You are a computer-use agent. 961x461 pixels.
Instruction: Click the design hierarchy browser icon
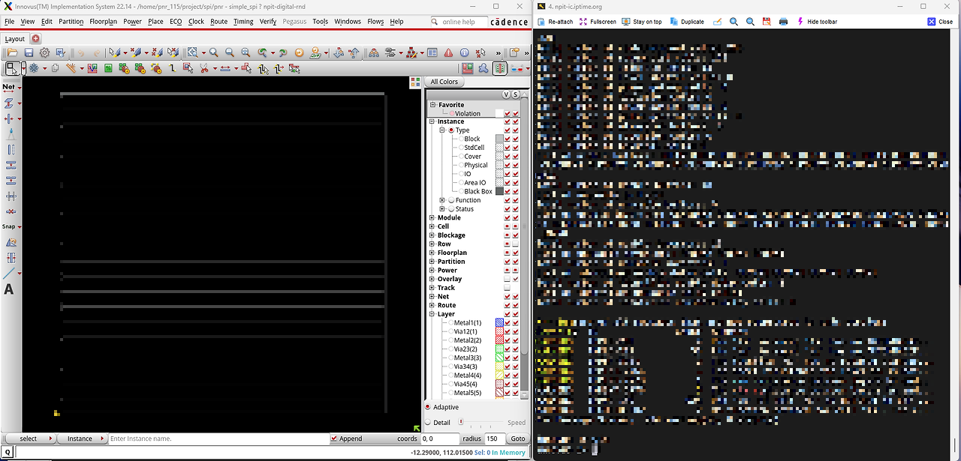[x=373, y=53]
